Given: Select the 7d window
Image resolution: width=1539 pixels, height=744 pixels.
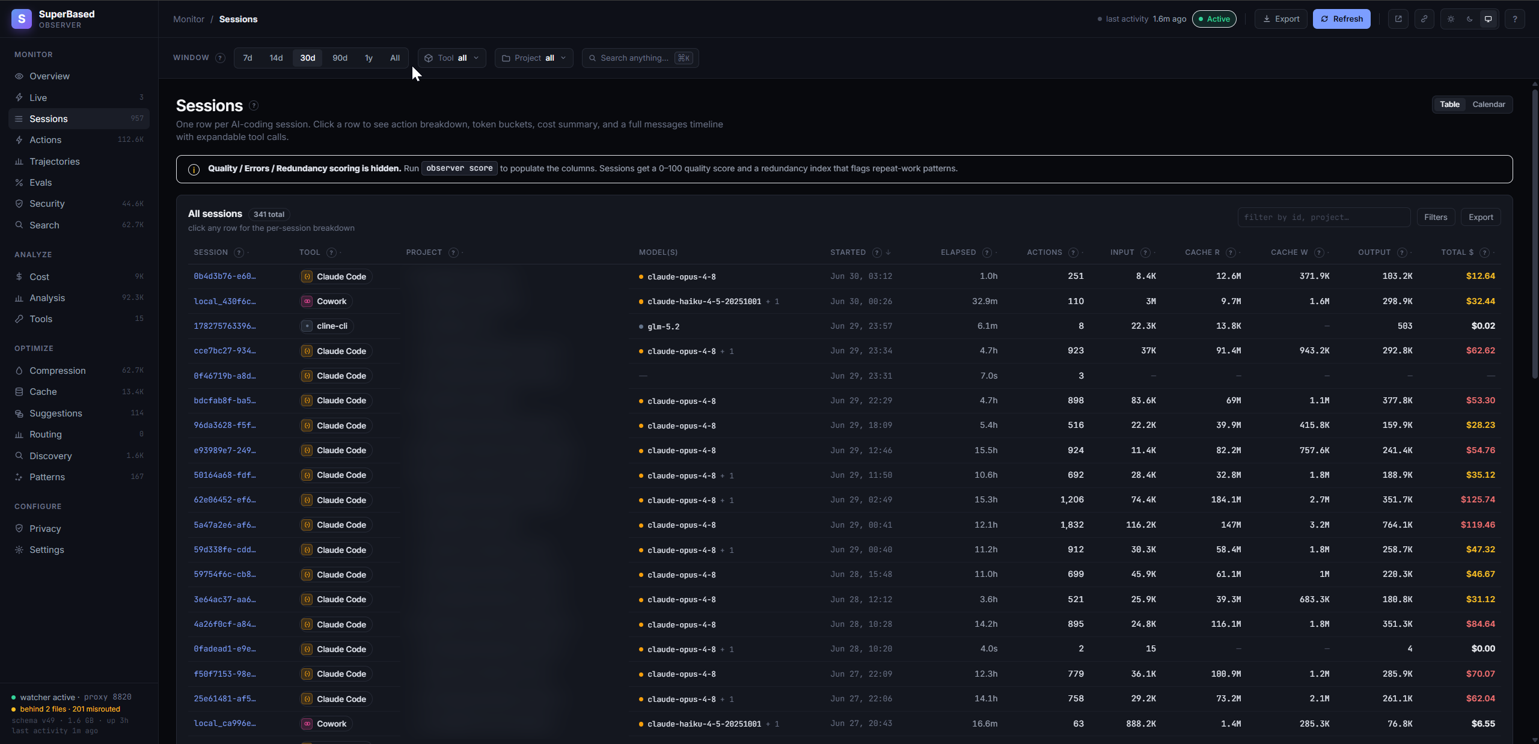Looking at the screenshot, I should click(248, 58).
